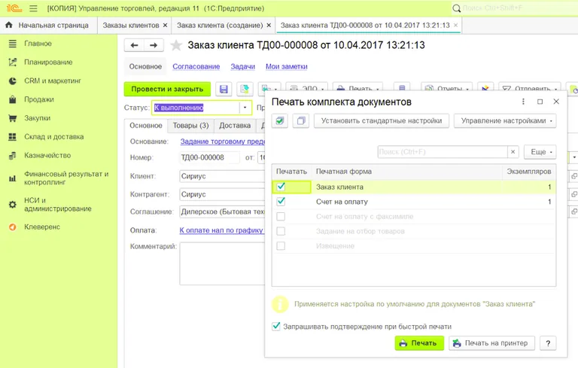This screenshot has width=578, height=368.
Task: Navigate forward with right arrow button
Action: click(x=154, y=45)
